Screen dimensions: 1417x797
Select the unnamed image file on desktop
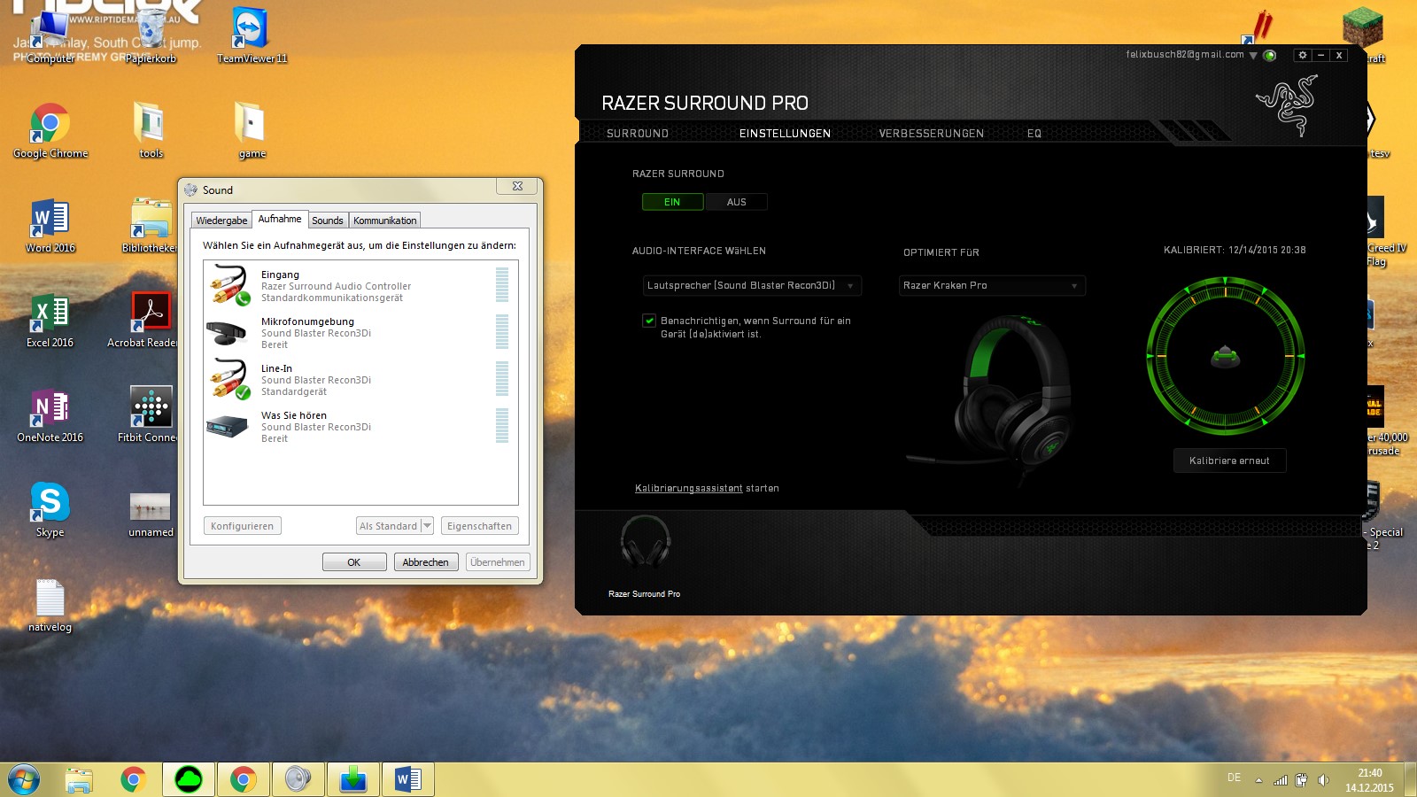click(x=151, y=515)
